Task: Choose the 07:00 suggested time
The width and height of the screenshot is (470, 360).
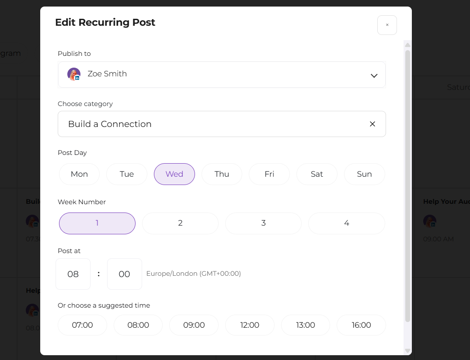Action: 83,325
